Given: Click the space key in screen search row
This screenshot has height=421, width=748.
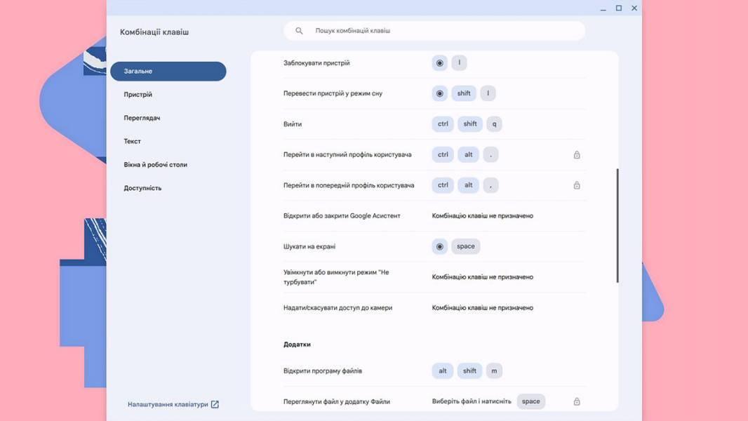Looking at the screenshot, I should pos(466,246).
